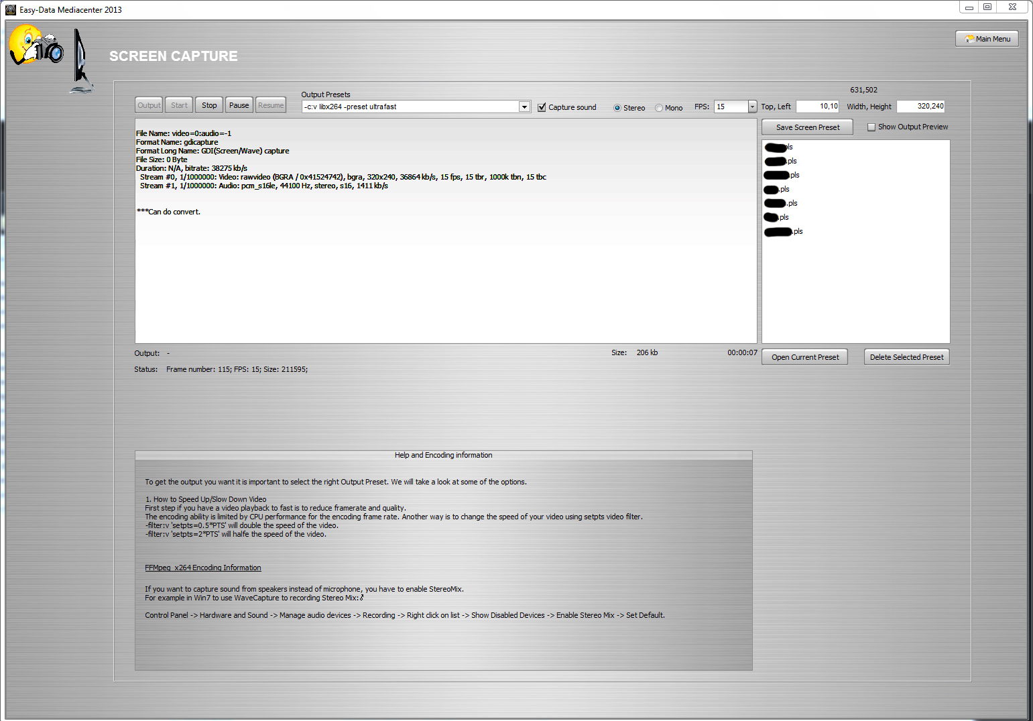Click the Status frame number text
1033x721 pixels.
tap(237, 369)
